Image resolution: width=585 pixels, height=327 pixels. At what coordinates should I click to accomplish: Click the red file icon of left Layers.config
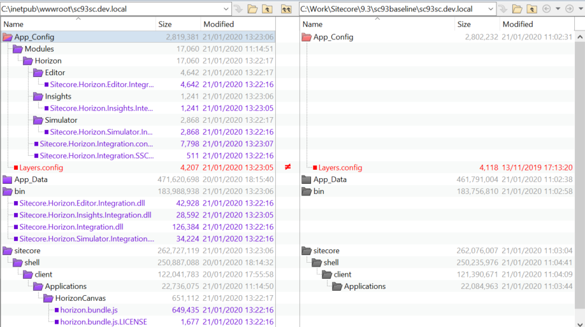(x=16, y=167)
